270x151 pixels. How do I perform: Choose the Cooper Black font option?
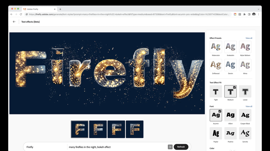click(x=245, y=115)
